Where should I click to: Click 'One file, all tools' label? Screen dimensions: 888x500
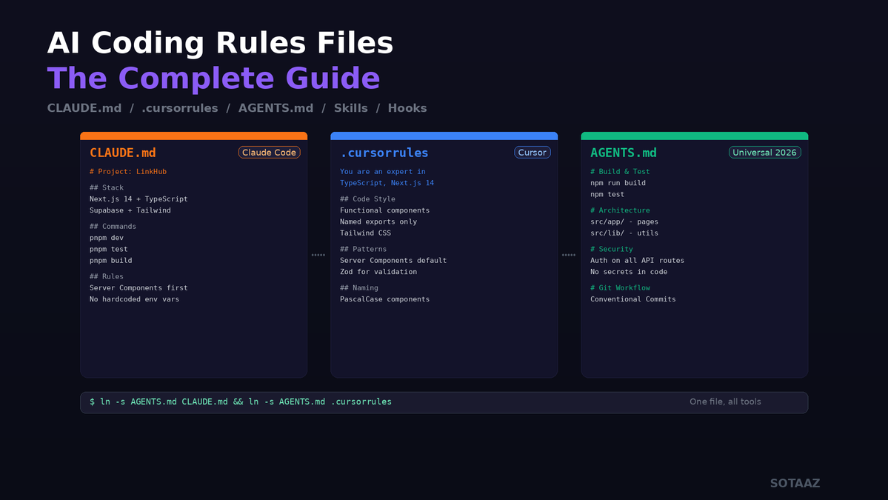[725, 401]
